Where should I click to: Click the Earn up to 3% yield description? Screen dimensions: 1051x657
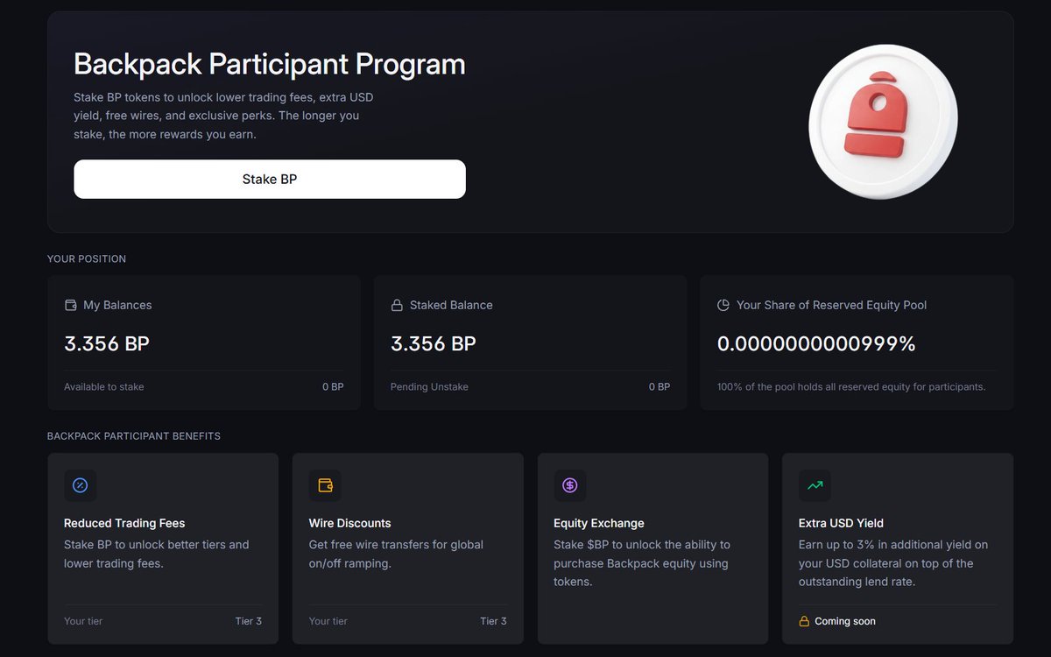pyautogui.click(x=893, y=563)
